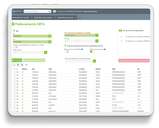Open detail icon for Autour du vin row
Screen dimensions: 159x128
pos(22,111)
